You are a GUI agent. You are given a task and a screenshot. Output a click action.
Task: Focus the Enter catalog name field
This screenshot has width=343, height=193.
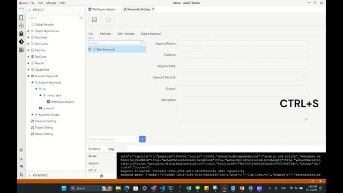pos(113,139)
